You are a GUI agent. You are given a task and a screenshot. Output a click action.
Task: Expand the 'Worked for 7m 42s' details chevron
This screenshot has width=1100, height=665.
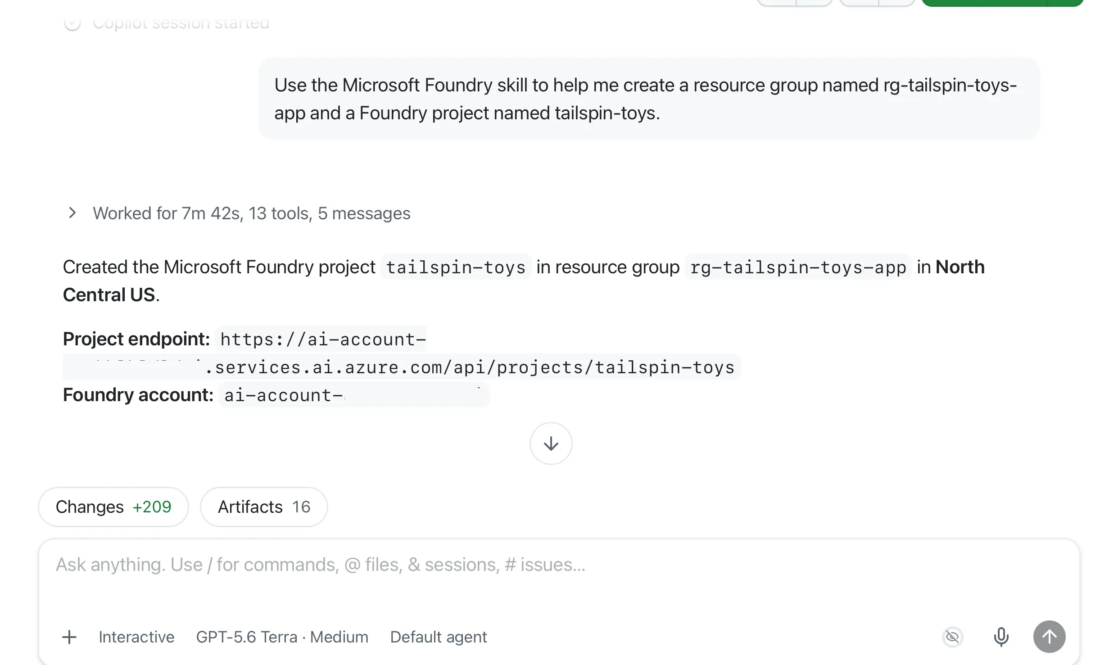pos(72,213)
